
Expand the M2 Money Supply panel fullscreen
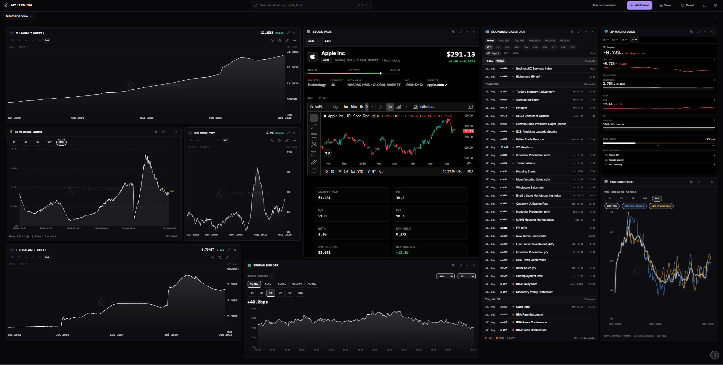(x=288, y=33)
